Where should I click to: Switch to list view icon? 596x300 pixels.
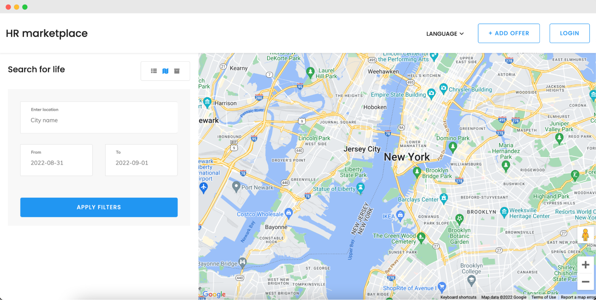tap(154, 71)
